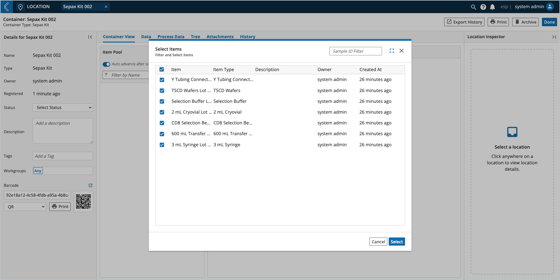Screen dimensions: 560x280
Task: Click 'Selection Buffer' item type cell
Action: 230,101
